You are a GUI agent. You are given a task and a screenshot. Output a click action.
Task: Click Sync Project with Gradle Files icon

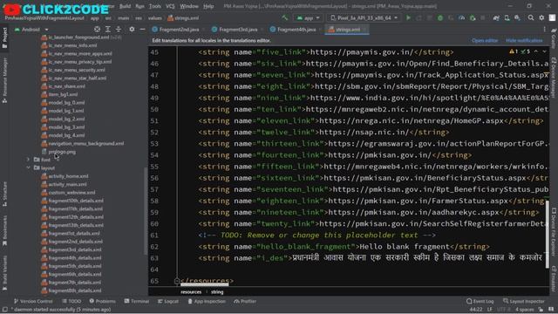coord(496,17)
